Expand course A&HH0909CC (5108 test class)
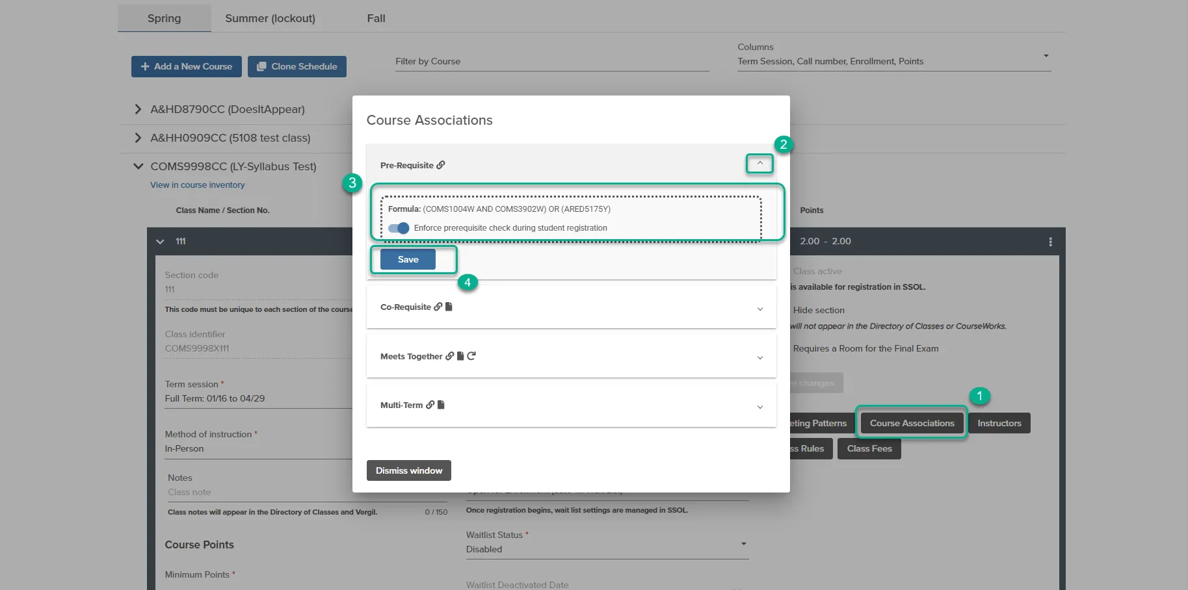The image size is (1188, 590). pos(138,138)
